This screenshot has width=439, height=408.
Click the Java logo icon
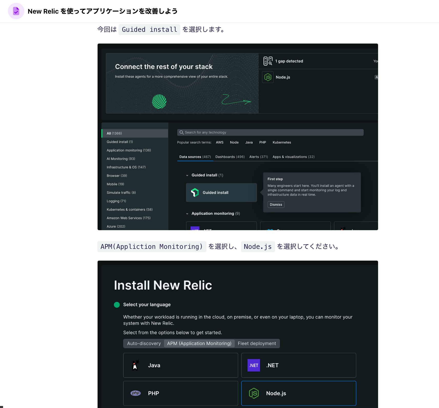coord(135,365)
